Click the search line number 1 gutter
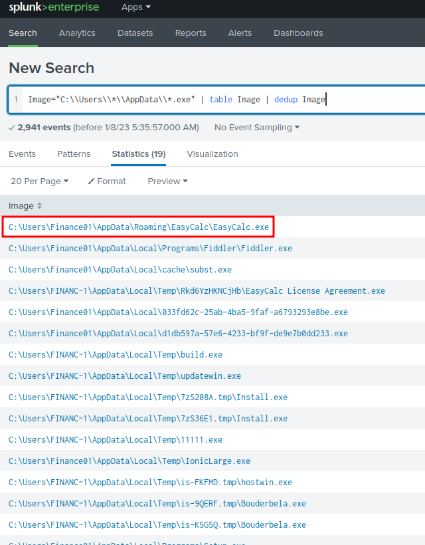 [x=16, y=100]
